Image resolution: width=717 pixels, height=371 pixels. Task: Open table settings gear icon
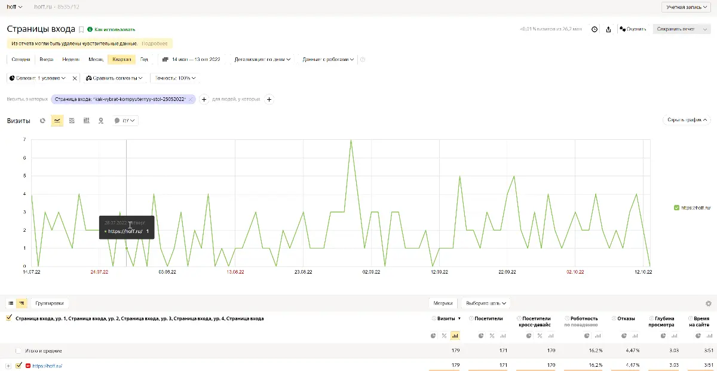pyautogui.click(x=708, y=303)
